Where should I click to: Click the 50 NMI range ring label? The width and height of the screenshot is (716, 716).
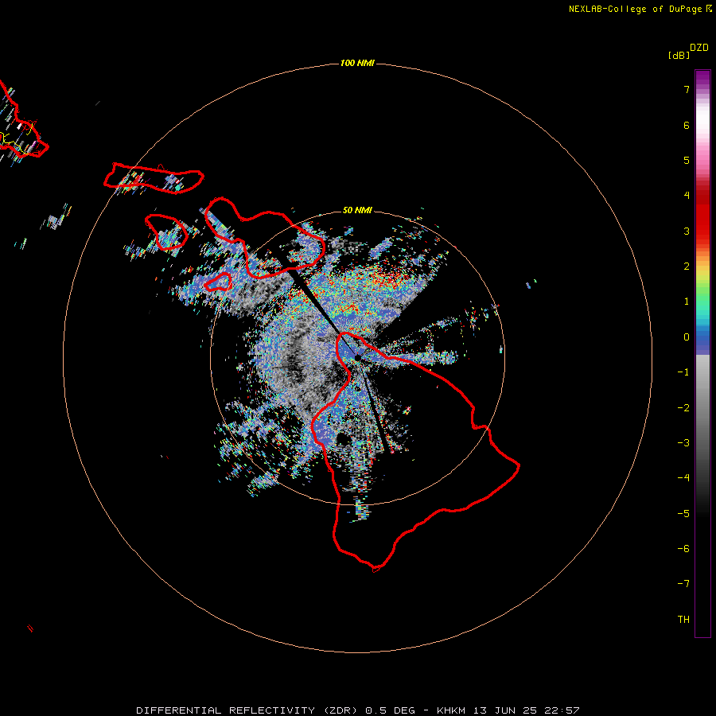(357, 210)
